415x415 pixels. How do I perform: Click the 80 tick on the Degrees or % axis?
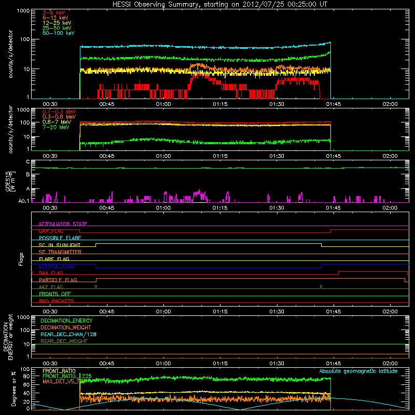(x=26, y=376)
